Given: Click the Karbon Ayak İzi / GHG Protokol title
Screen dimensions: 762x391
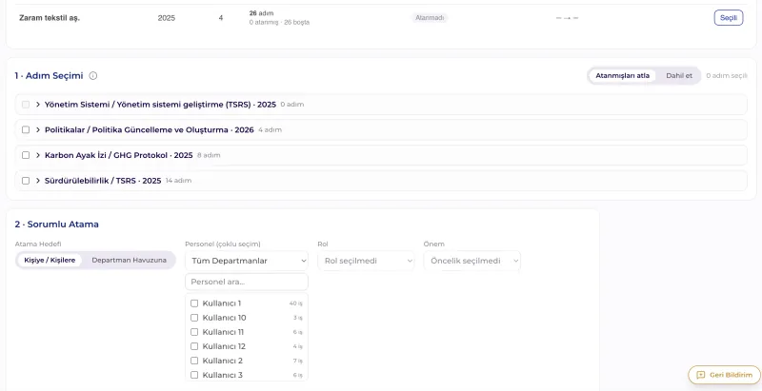Looking at the screenshot, I should point(118,155).
